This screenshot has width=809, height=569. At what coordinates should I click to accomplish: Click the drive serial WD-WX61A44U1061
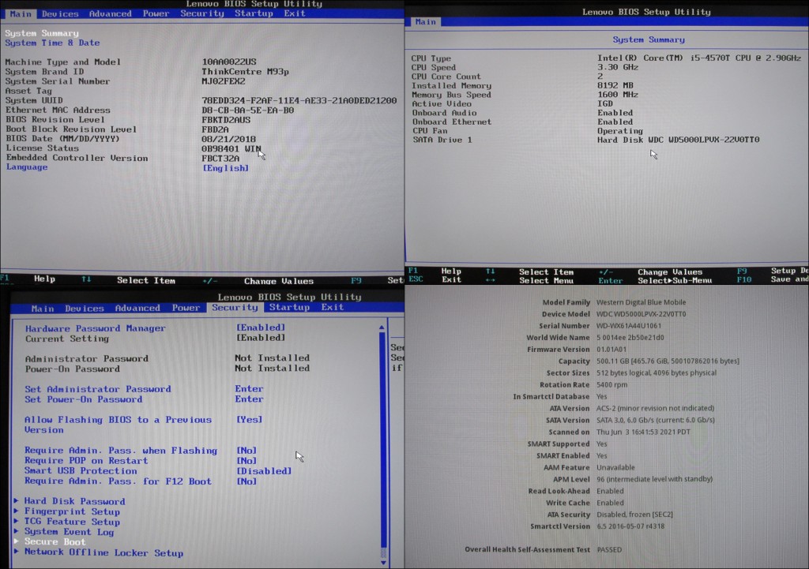pos(628,326)
